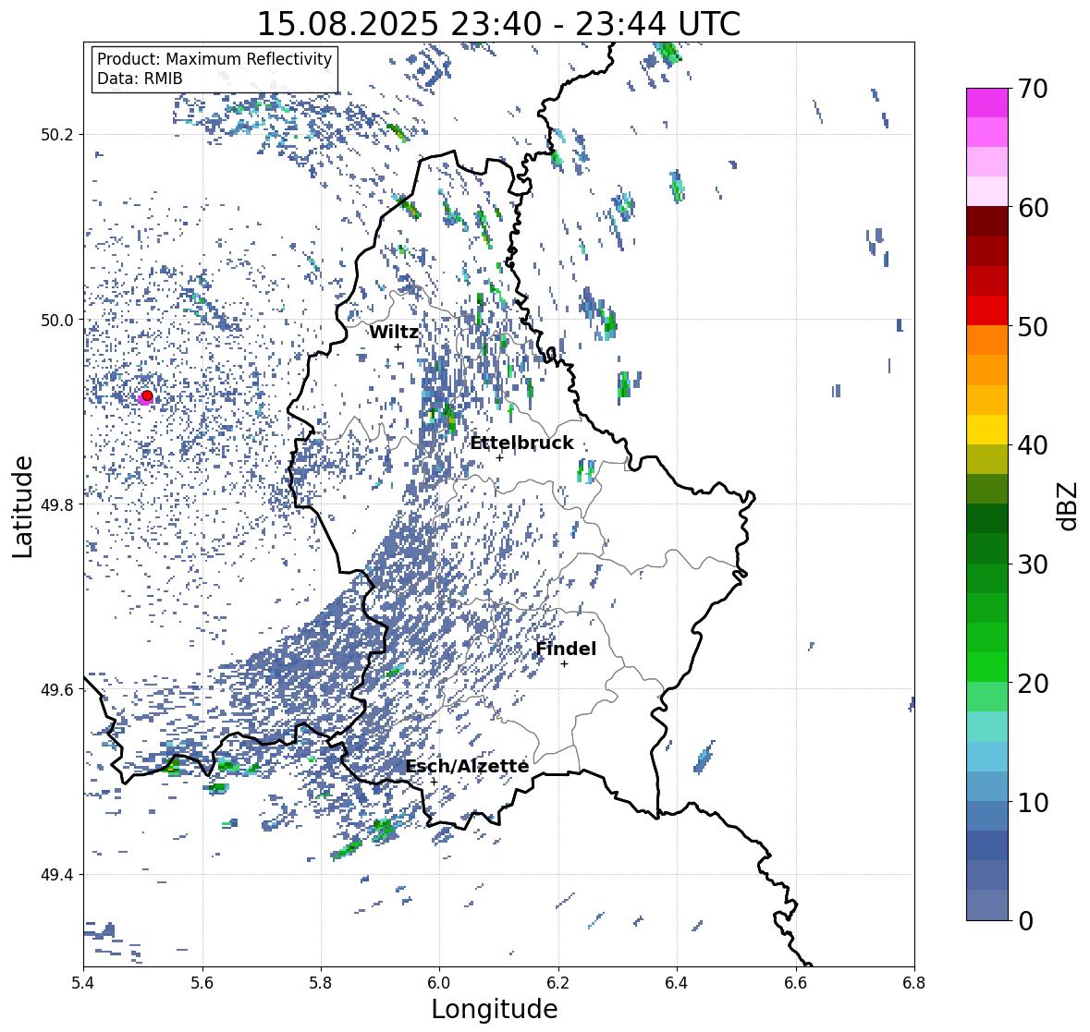This screenshot has width=1090, height=1032.
Task: Click the Longitude axis label
Action: (x=495, y=1009)
